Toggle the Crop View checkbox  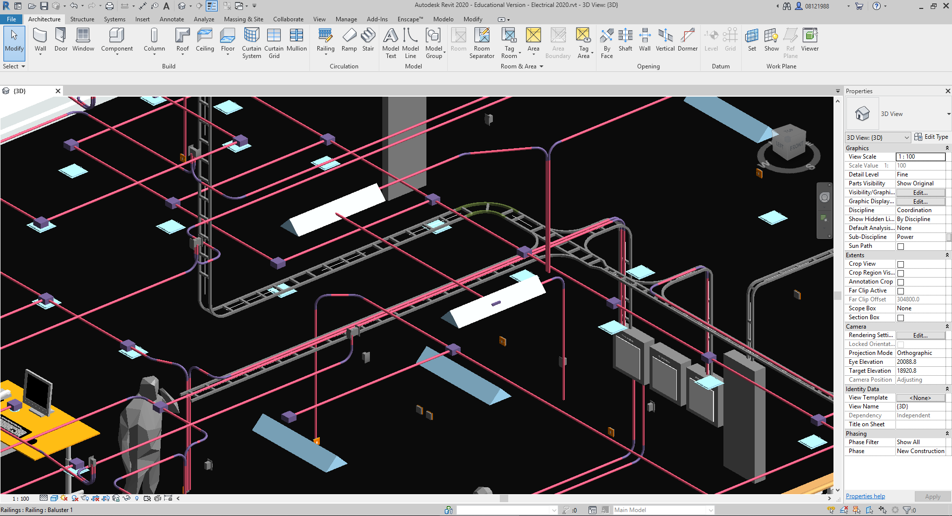coord(900,264)
